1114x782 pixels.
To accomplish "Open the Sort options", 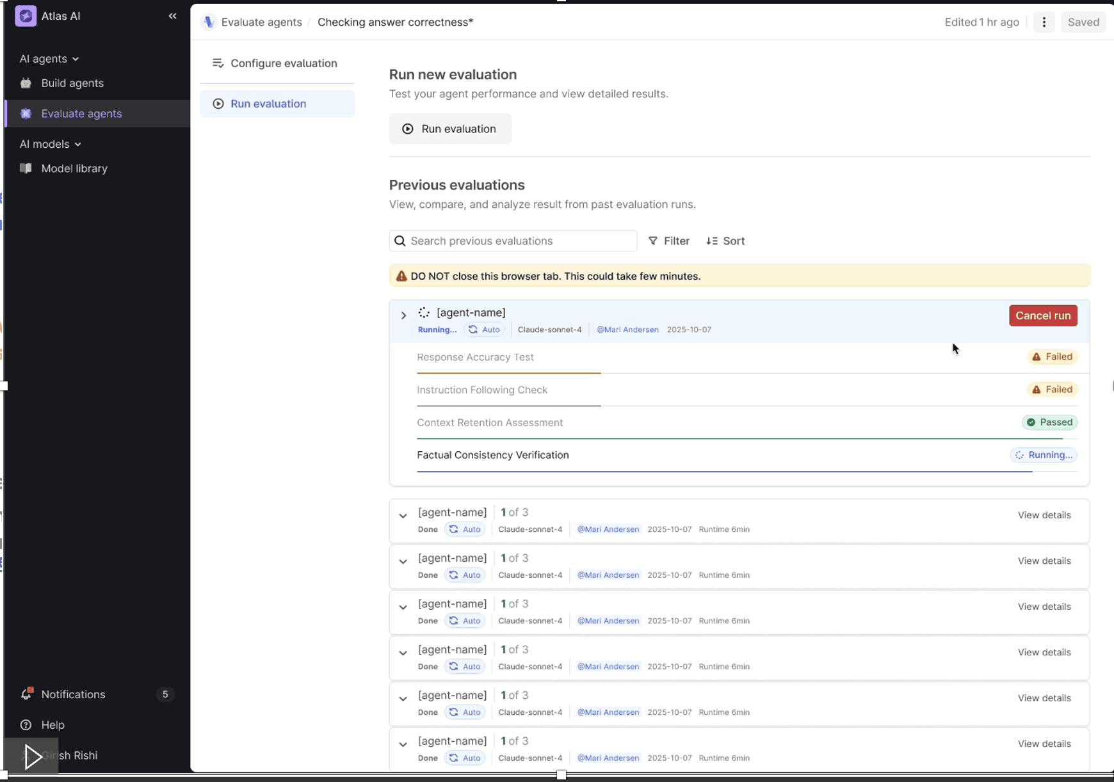I will click(725, 241).
